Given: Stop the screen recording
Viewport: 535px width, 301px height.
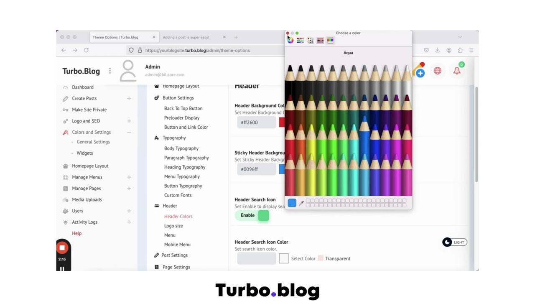Looking at the screenshot, I should [62, 248].
